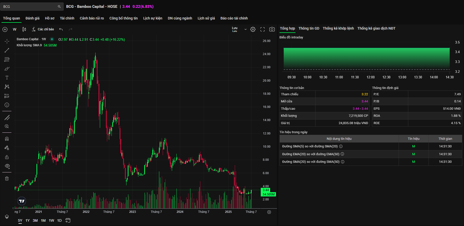Click the Lưu save layout button

235,29
